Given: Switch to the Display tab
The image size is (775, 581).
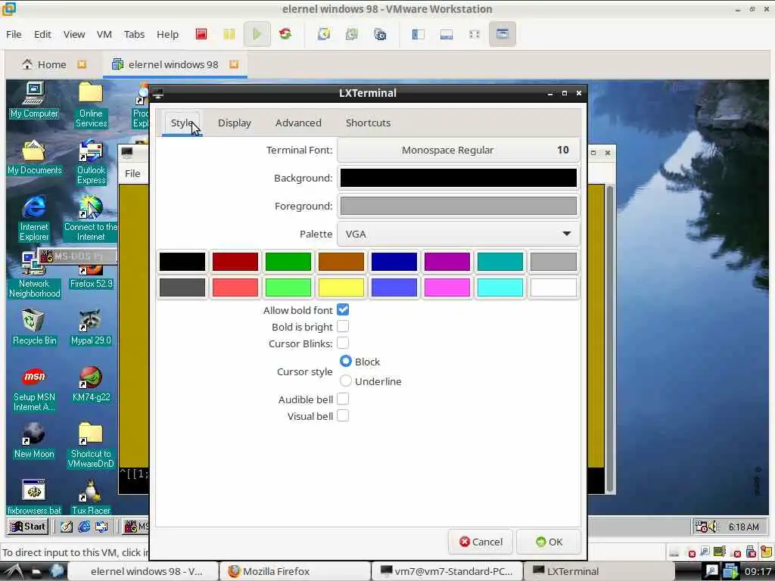Looking at the screenshot, I should coord(235,123).
